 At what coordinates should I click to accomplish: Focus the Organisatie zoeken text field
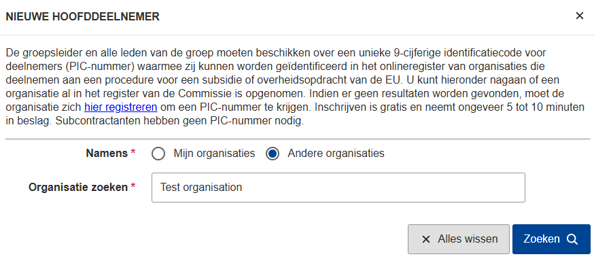point(338,188)
